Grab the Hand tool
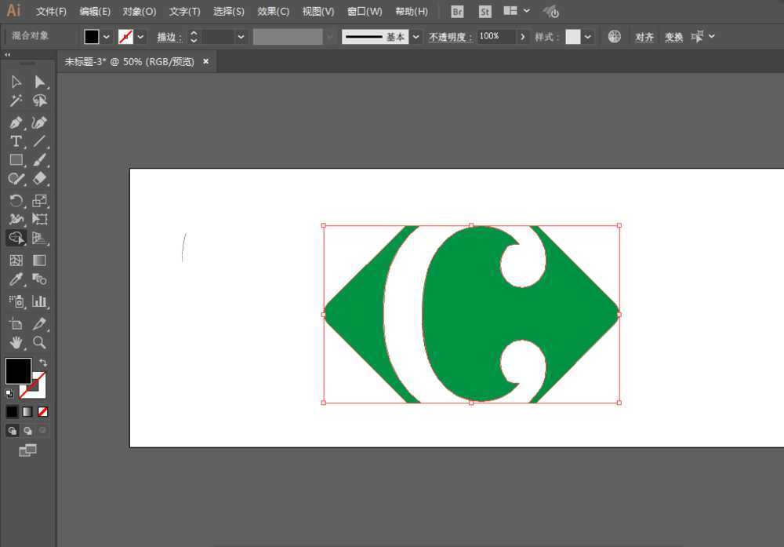 point(16,342)
